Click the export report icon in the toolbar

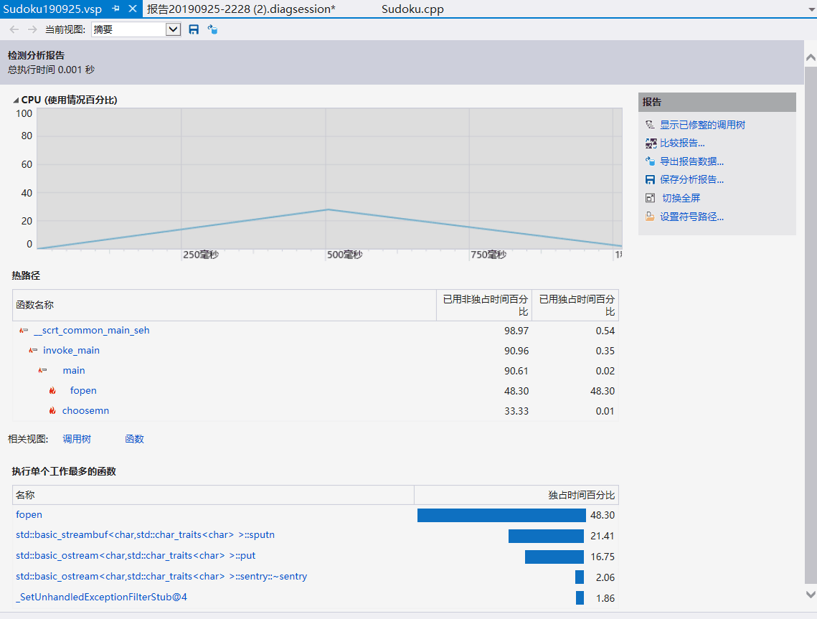(x=212, y=29)
